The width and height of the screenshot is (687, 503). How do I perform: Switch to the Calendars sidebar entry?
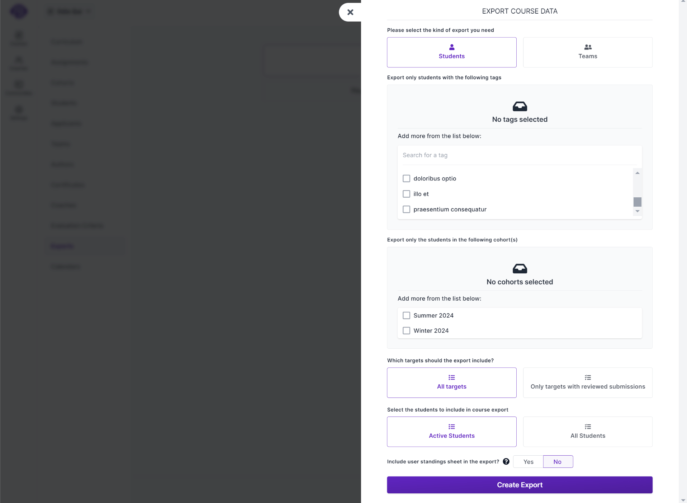pyautogui.click(x=65, y=267)
